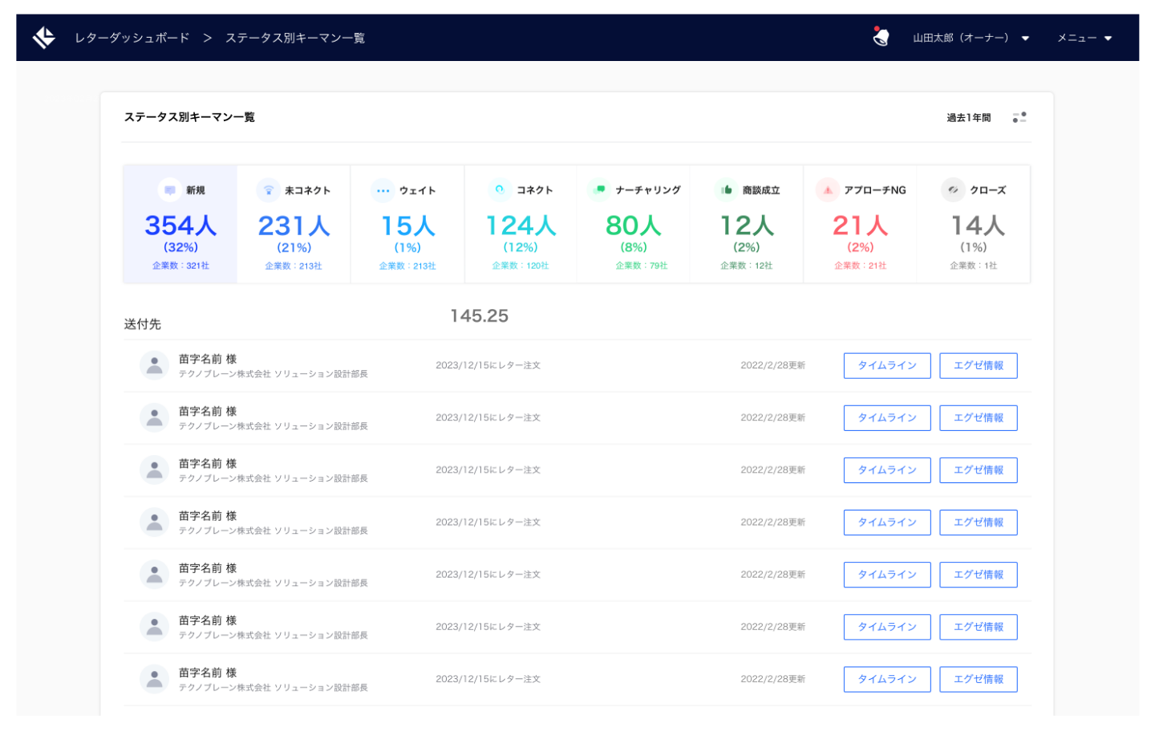Open the filter settings icon beside 過去1年間
The height and width of the screenshot is (732, 1155).
click(x=1019, y=117)
